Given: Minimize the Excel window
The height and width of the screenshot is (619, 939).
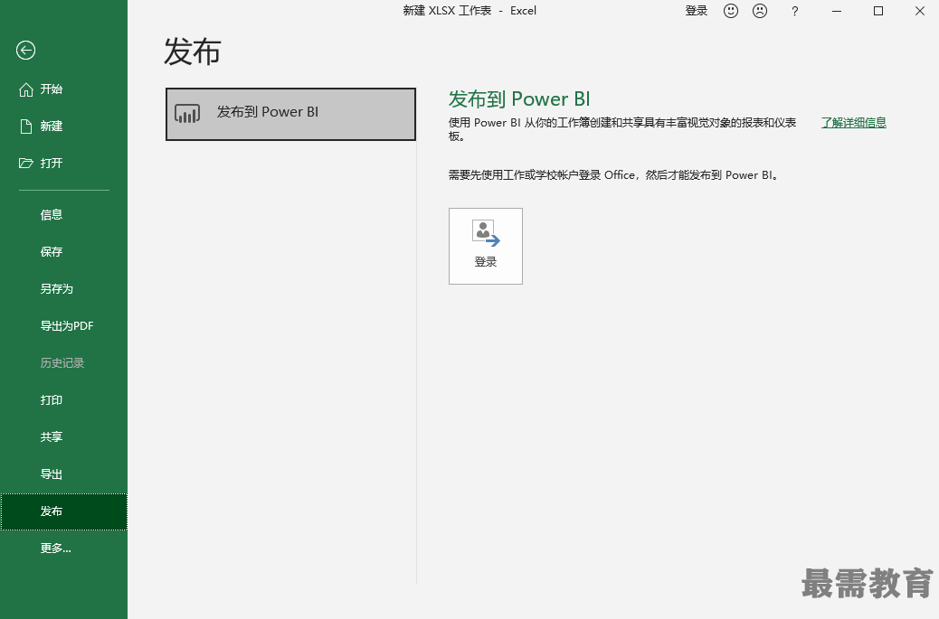Looking at the screenshot, I should 837,11.
